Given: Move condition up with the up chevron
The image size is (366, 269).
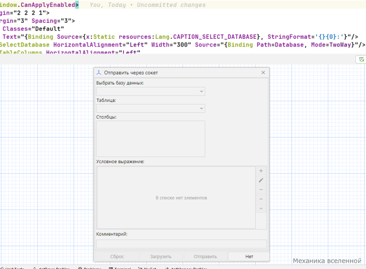Looking at the screenshot, I should point(261,199).
